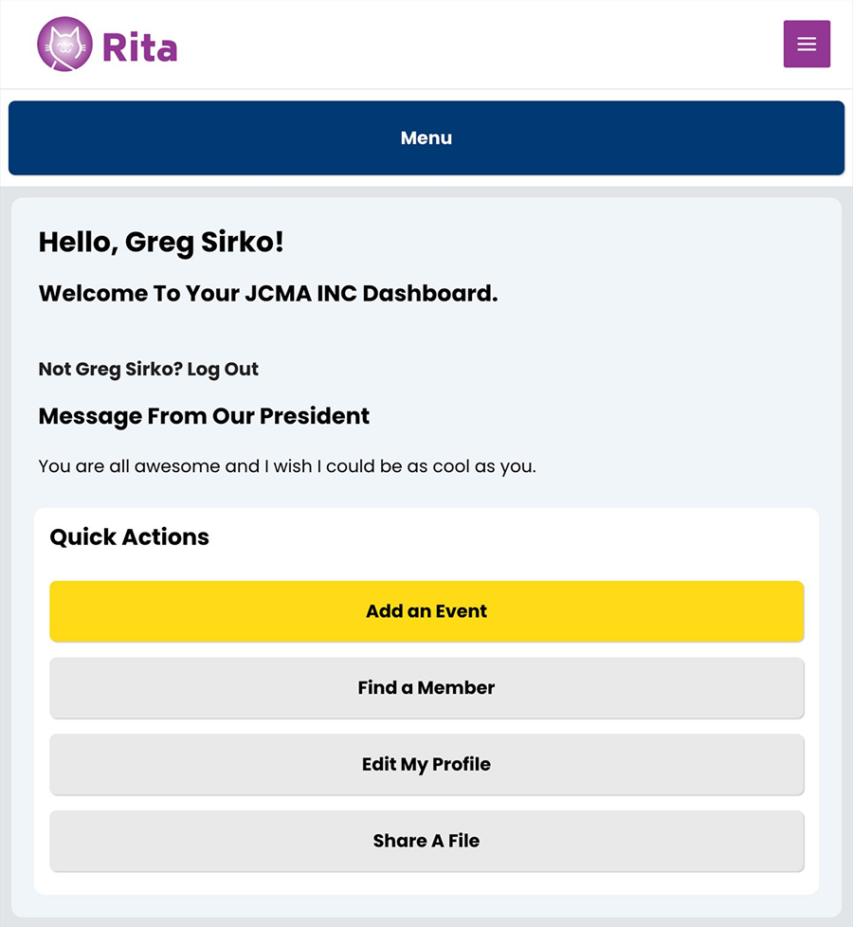Open Find a Member quick action
Screen dimensions: 853x927
(x=426, y=688)
